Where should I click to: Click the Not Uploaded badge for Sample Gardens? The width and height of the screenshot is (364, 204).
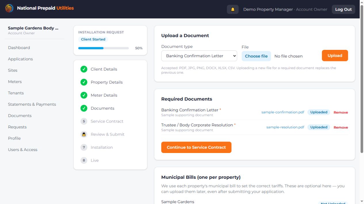coord(333,203)
